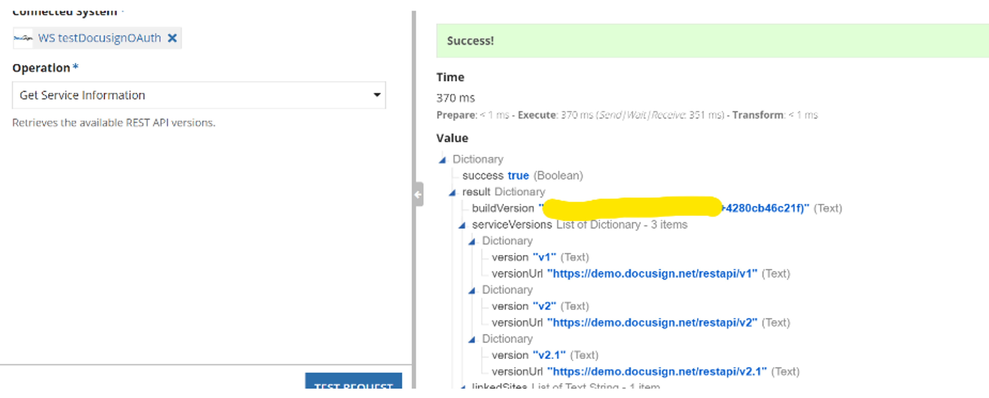Click the Time heading
This screenshot has height=398, width=989.
[x=450, y=77]
